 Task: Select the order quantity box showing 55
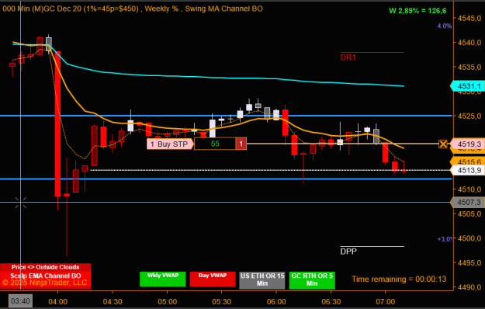coord(215,144)
